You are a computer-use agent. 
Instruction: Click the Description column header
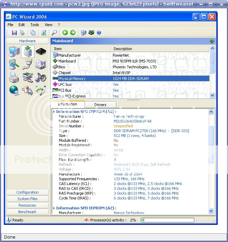[x=160, y=49]
